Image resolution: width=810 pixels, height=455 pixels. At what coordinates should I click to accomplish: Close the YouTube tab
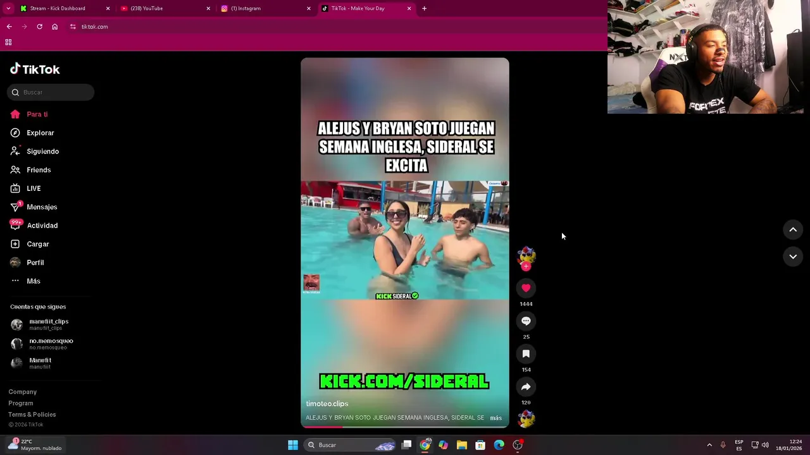208,8
